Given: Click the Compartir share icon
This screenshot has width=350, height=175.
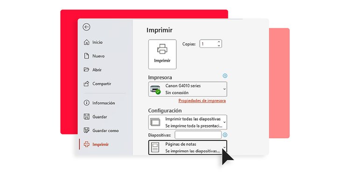Looking at the screenshot, I should pyautogui.click(x=86, y=84).
